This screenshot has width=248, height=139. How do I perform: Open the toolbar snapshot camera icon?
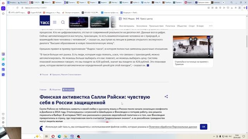(216, 8)
